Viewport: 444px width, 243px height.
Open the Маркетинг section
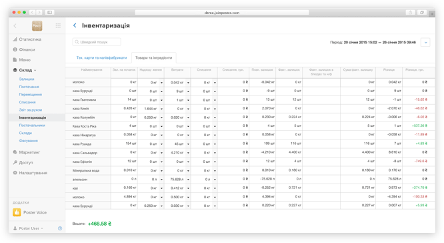[x=27, y=152]
